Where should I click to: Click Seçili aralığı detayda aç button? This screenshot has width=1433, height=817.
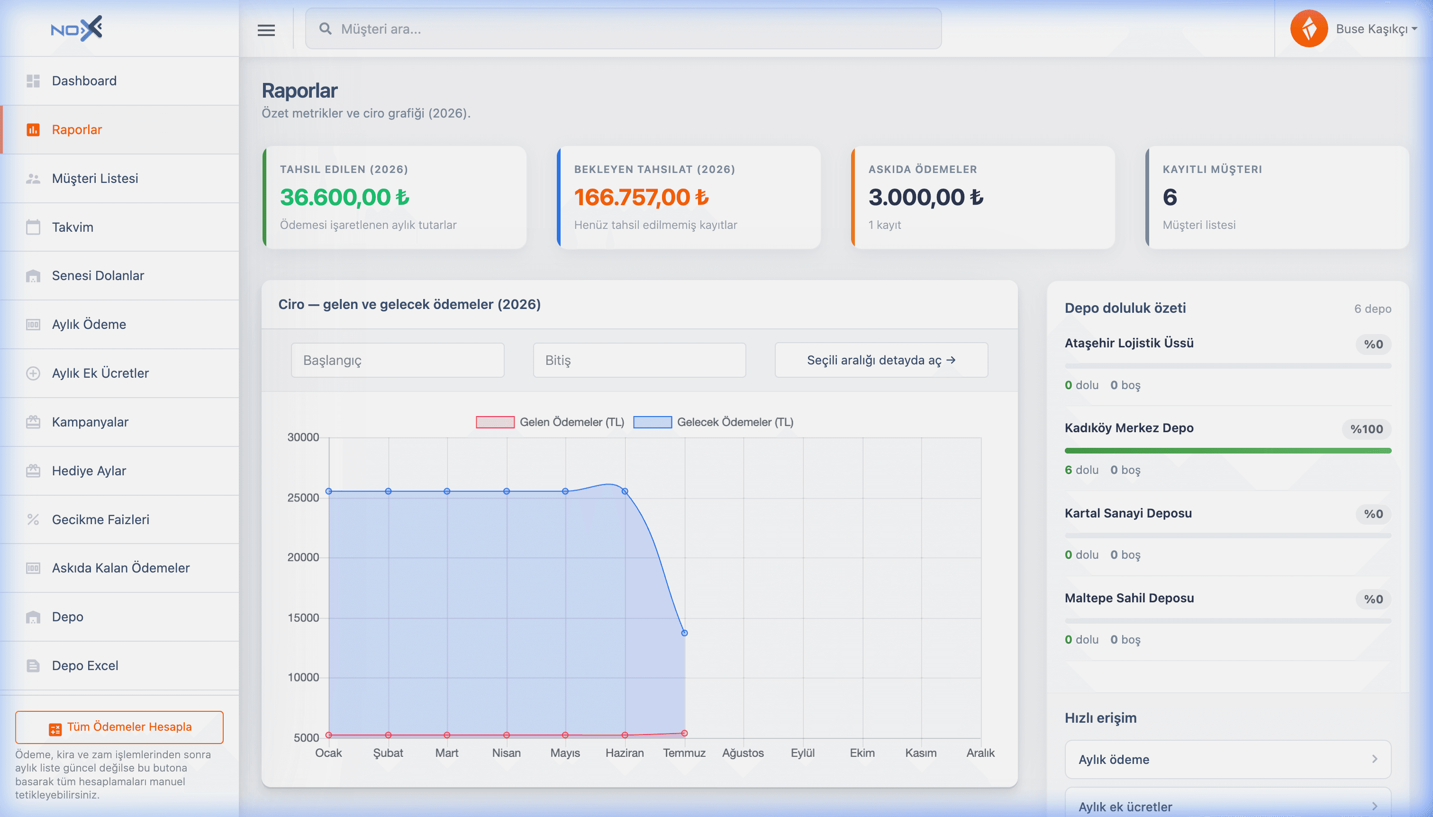[881, 360]
